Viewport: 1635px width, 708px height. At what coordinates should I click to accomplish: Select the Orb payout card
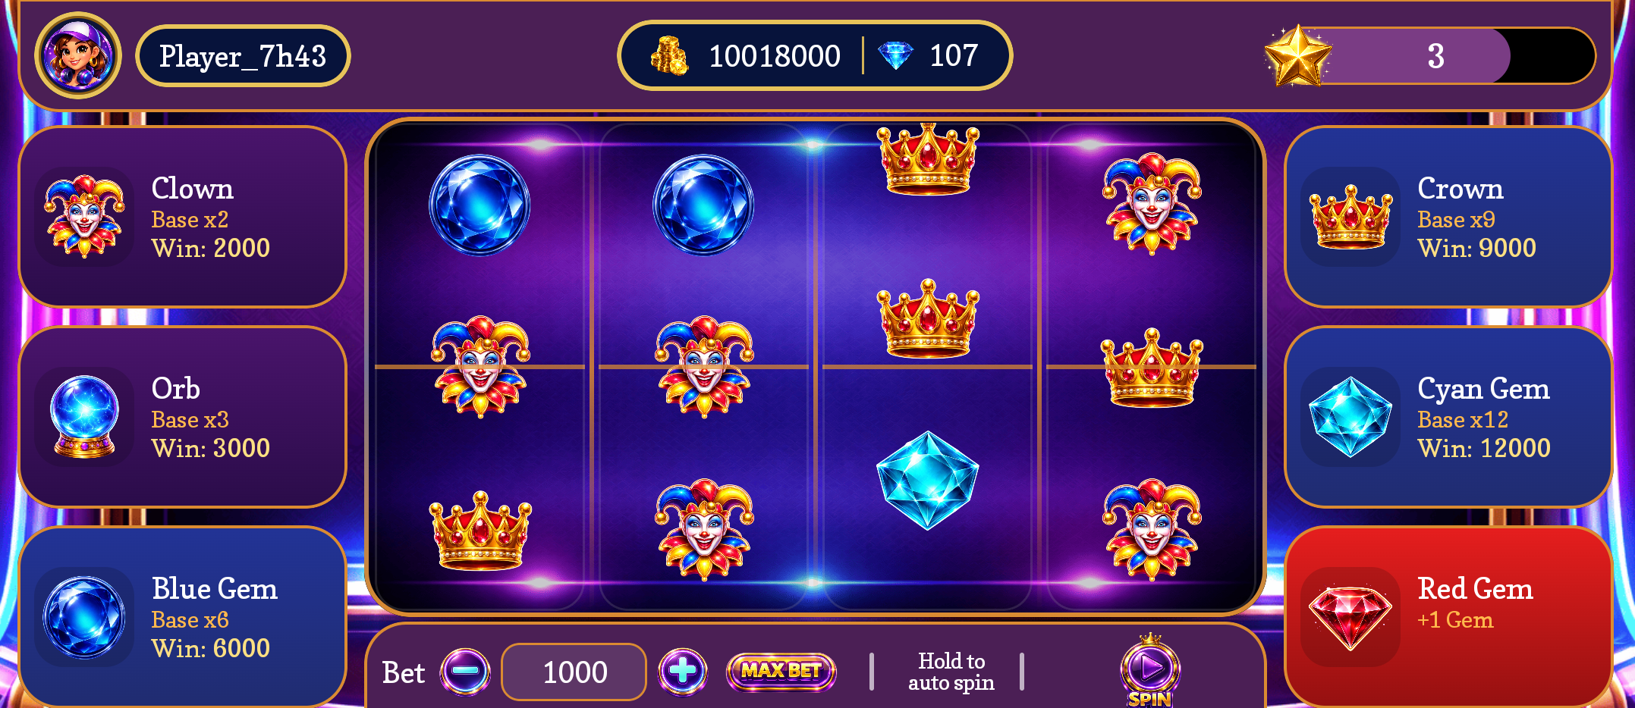(182, 417)
